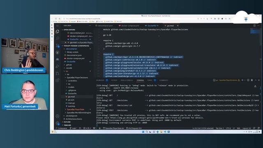Screen dimensions: 263x148
Task: Open the Explorer view in the activity bar
Action: pyautogui.click(x=58, y=31)
